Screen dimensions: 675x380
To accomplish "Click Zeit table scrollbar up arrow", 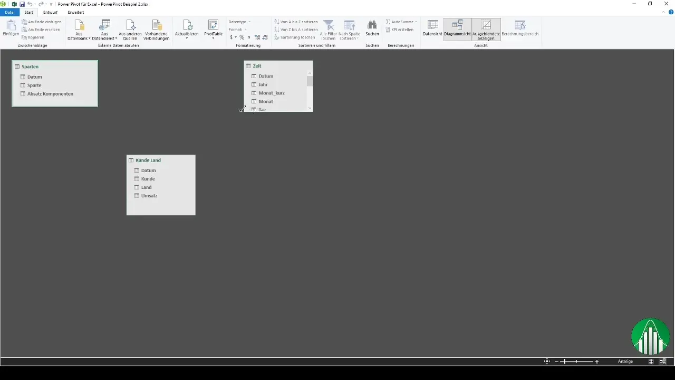I will coord(310,74).
